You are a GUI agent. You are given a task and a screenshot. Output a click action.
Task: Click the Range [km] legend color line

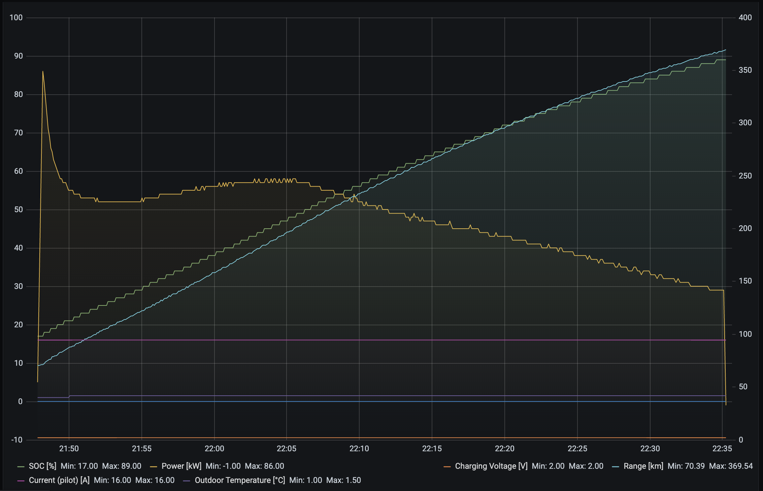coord(616,466)
